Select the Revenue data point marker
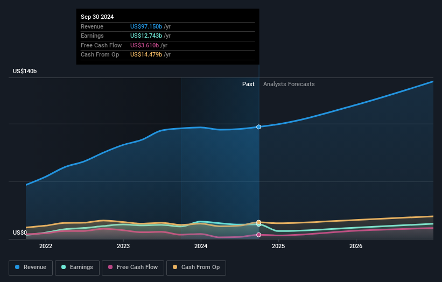The image size is (442, 282). click(x=258, y=127)
